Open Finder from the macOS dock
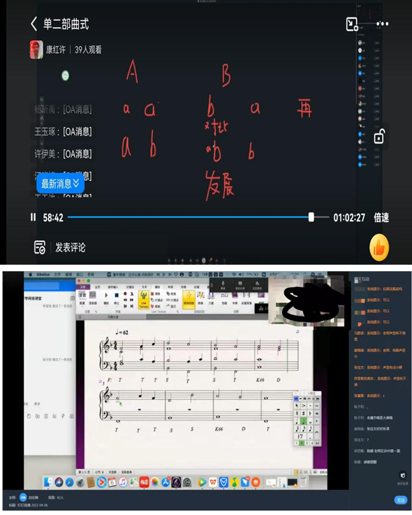Viewport: 412px width, 515px height. click(48, 482)
